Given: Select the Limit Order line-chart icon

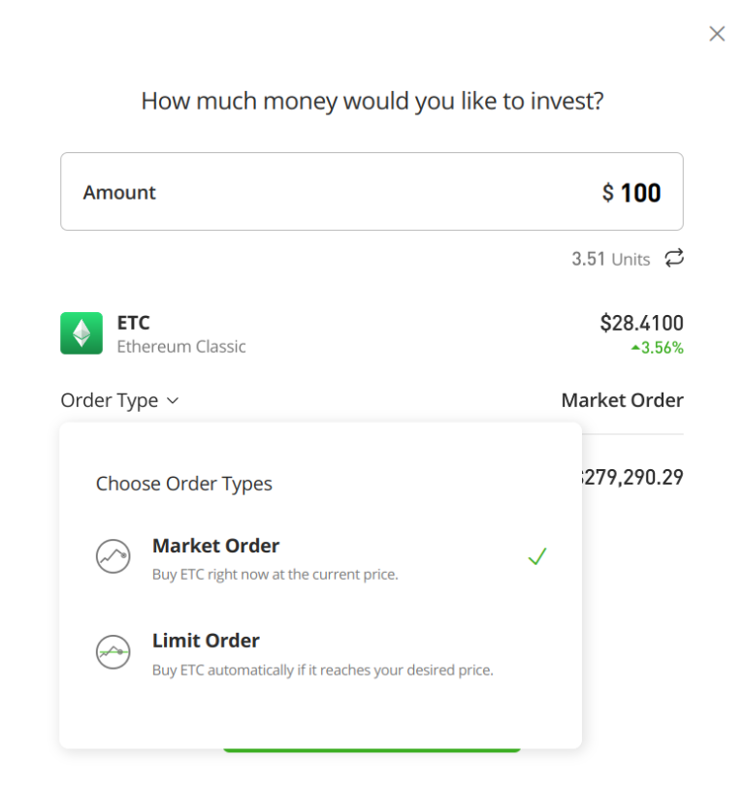Looking at the screenshot, I should click(113, 651).
